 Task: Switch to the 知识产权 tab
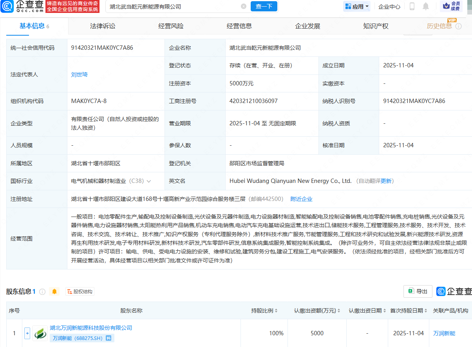tap(376, 26)
